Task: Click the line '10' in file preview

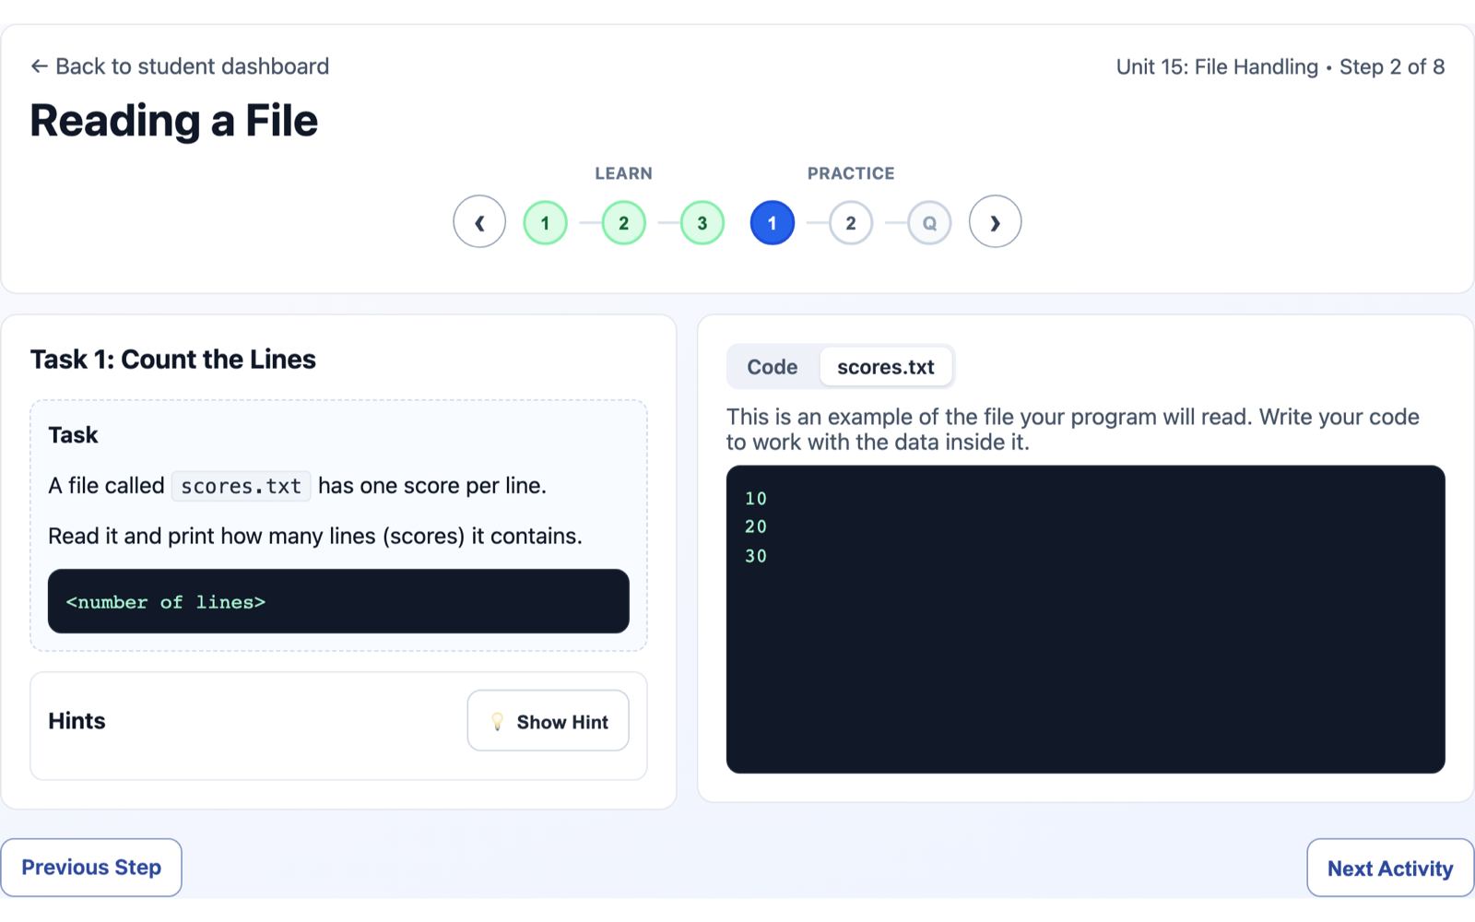Action: pos(756,499)
